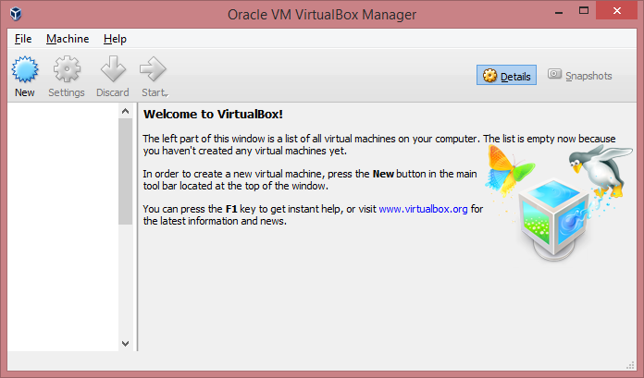The width and height of the screenshot is (644, 378).
Task: Click the VM list scroll up arrow
Action: (125, 111)
